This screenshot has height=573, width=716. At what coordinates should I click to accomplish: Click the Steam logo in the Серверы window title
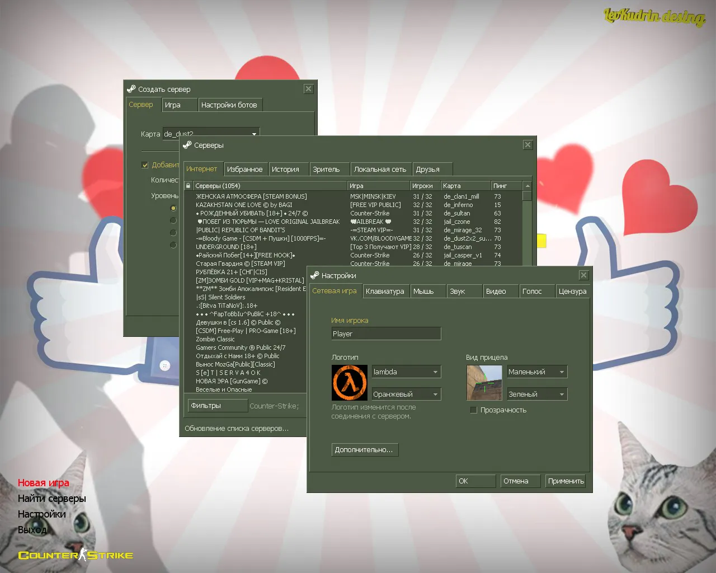pyautogui.click(x=186, y=145)
